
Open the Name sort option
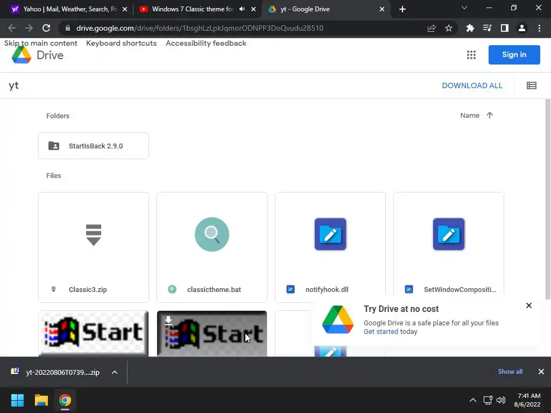coord(469,115)
